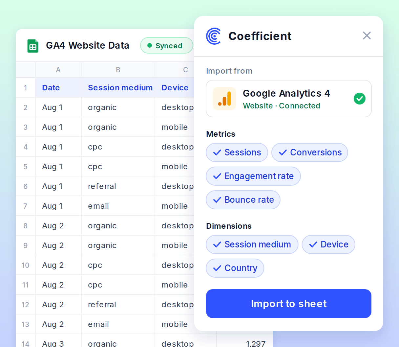The image size is (399, 347).
Task: Select row 13 header number
Action: coord(26,324)
